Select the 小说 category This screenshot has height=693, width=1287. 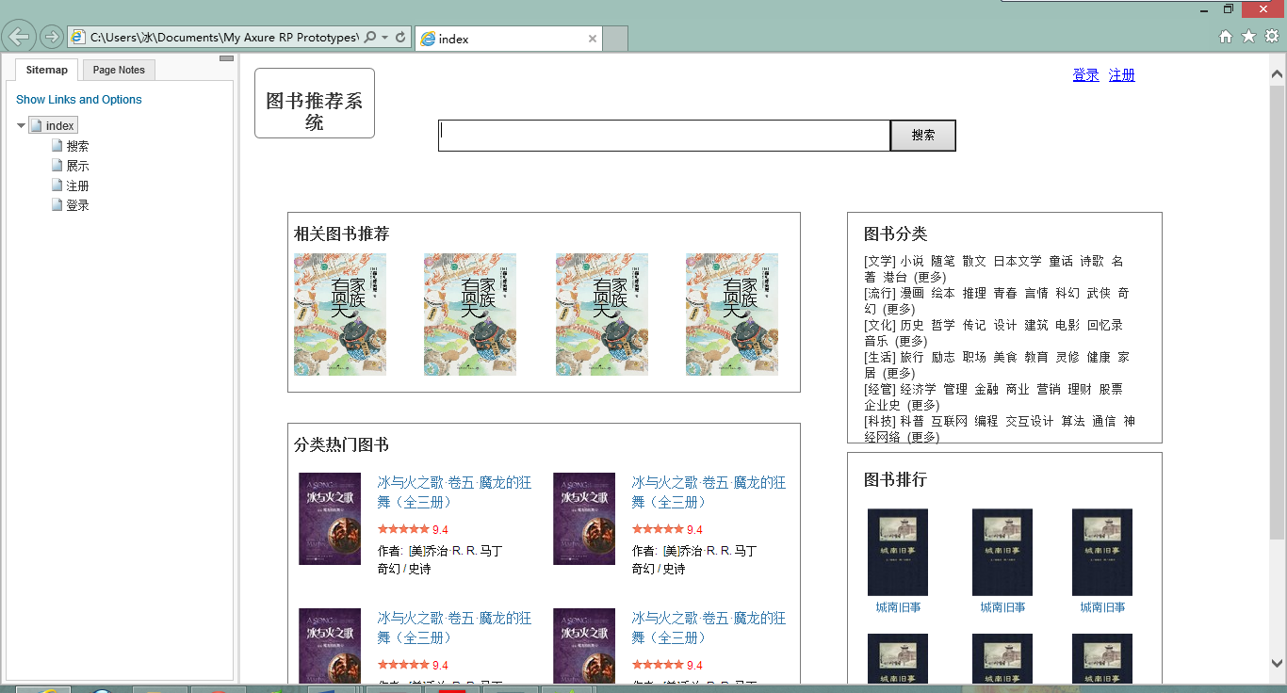tap(912, 262)
